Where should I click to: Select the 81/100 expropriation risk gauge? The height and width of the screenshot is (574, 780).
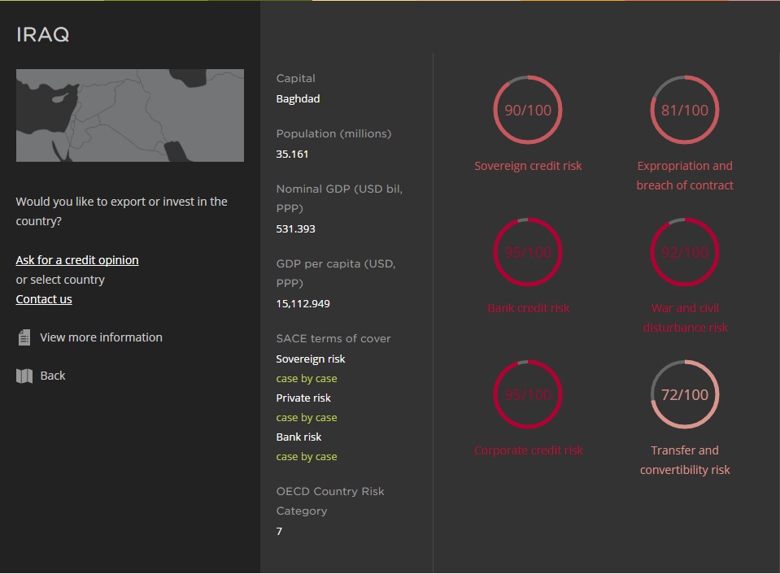coord(685,111)
